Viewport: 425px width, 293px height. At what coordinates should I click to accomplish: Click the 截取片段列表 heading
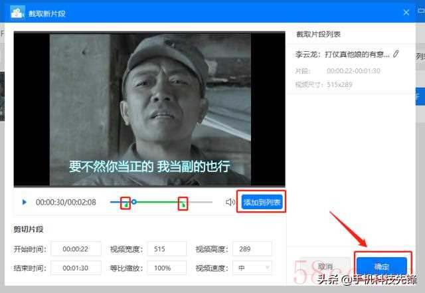318,34
